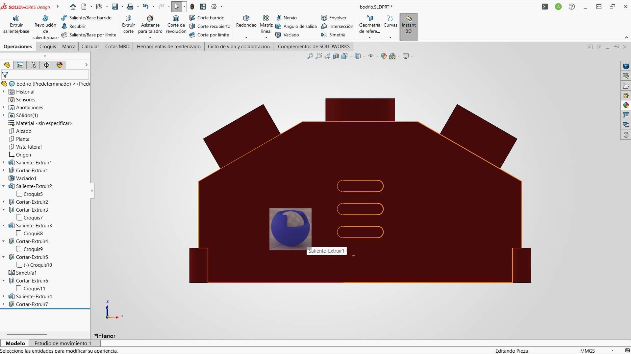The width and height of the screenshot is (631, 354).
Task: Click the horizontal scrollbar under feature tree
Action: pos(27,335)
